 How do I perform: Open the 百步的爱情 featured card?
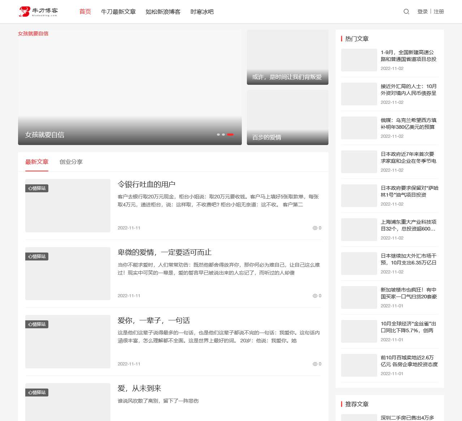point(288,118)
